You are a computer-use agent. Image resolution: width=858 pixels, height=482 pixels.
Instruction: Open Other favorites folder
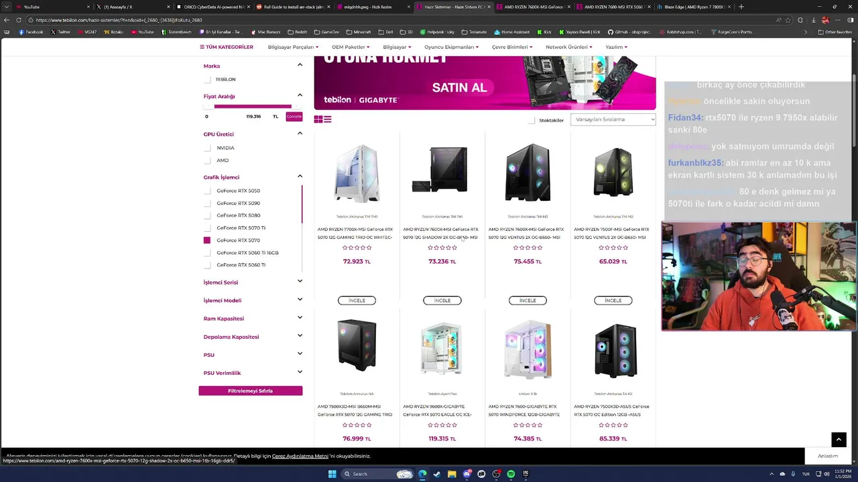(835, 32)
